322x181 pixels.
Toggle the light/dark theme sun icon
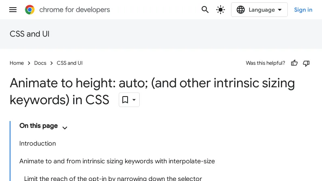click(221, 10)
